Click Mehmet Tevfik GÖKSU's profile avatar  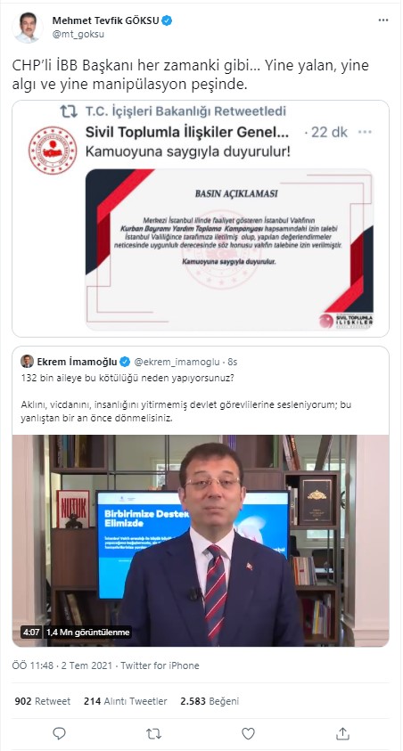tap(28, 28)
